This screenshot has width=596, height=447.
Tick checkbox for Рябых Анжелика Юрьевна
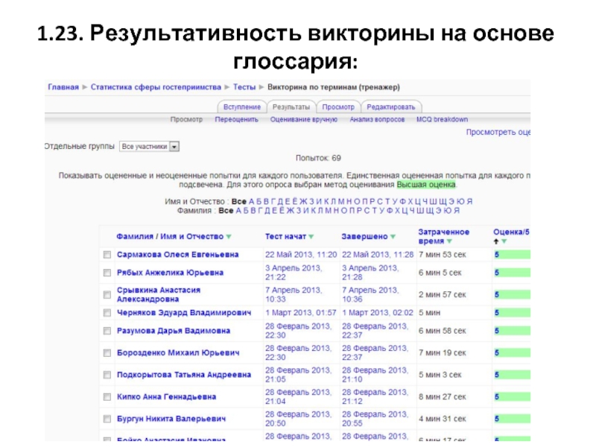coord(107,273)
